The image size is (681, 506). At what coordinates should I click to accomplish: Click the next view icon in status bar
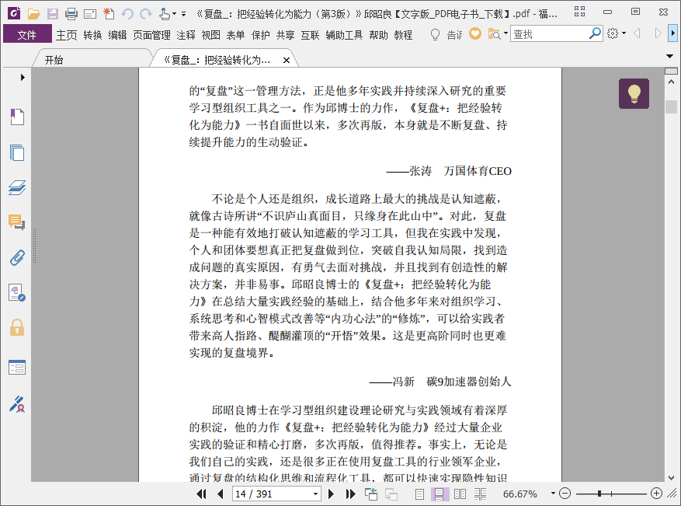(391, 494)
